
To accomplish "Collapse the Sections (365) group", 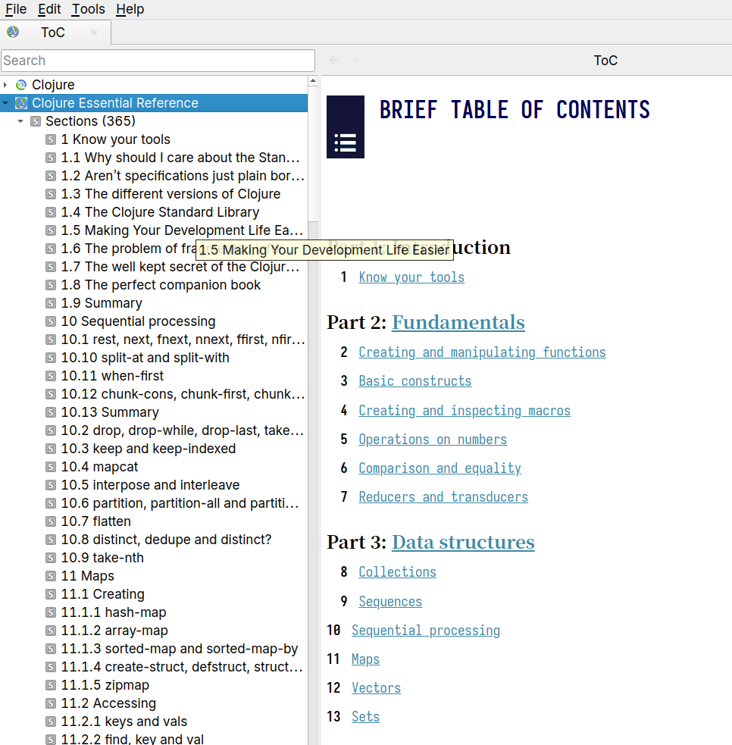I will pyautogui.click(x=20, y=121).
